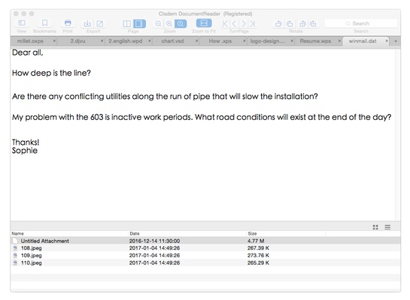This screenshot has height=300, width=410.
Task: Click the Untitled Attachment file icon
Action: coord(15,241)
